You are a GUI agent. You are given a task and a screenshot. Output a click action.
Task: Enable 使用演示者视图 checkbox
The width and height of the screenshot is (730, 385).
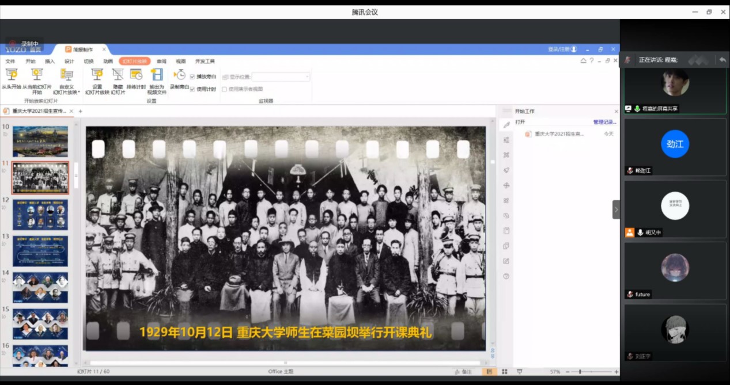[225, 89]
